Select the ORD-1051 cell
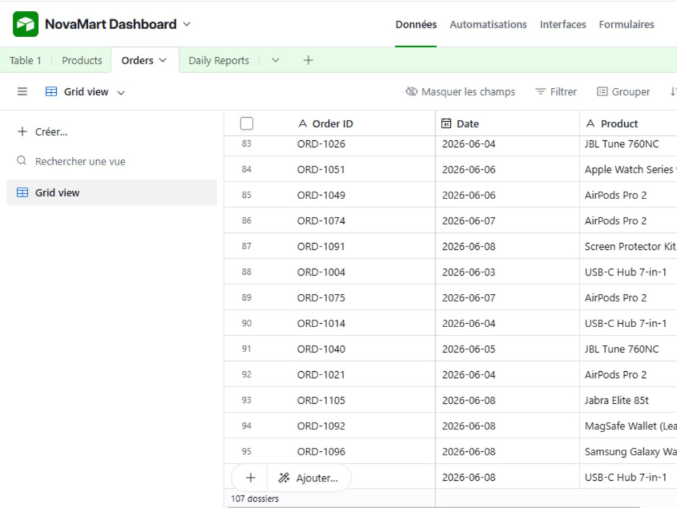This screenshot has height=508, width=677. pyautogui.click(x=364, y=169)
